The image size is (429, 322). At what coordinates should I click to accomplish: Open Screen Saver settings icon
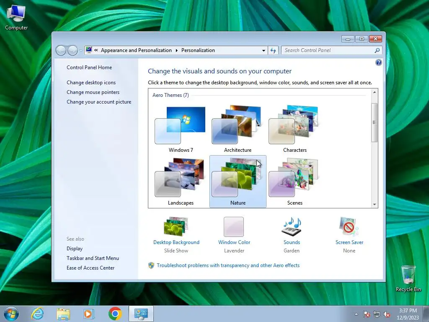349,226
